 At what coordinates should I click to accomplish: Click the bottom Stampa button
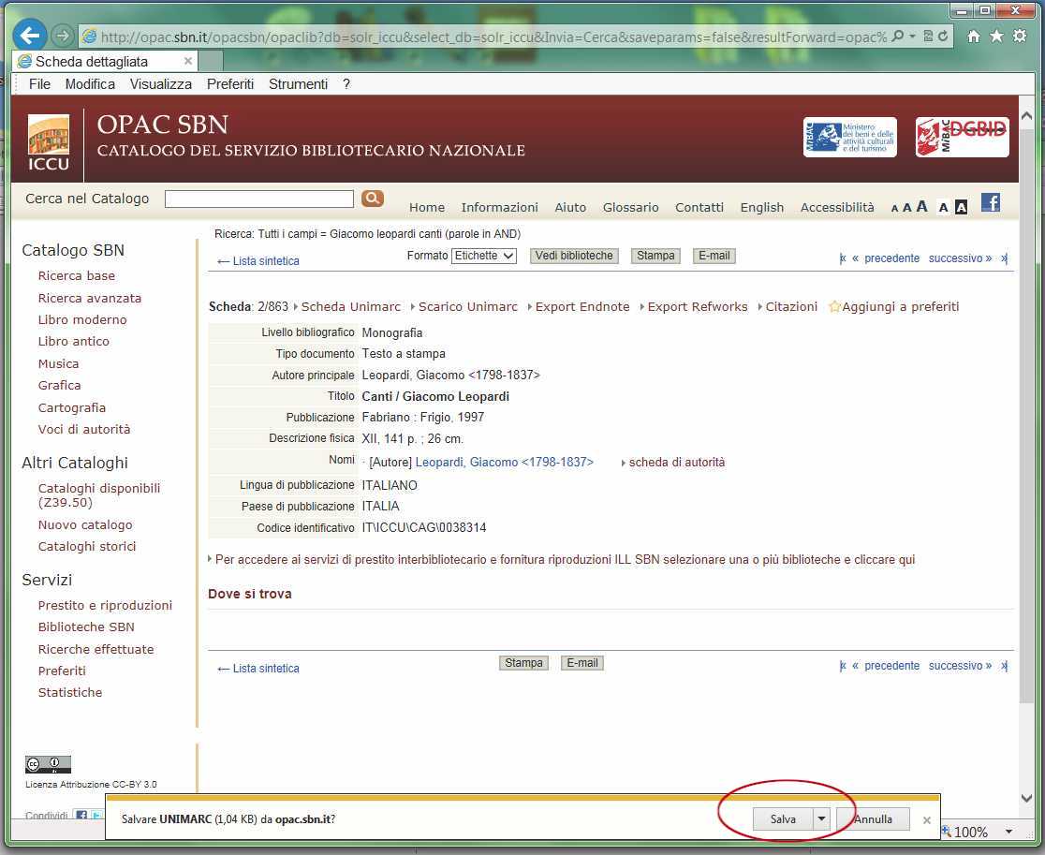523,663
